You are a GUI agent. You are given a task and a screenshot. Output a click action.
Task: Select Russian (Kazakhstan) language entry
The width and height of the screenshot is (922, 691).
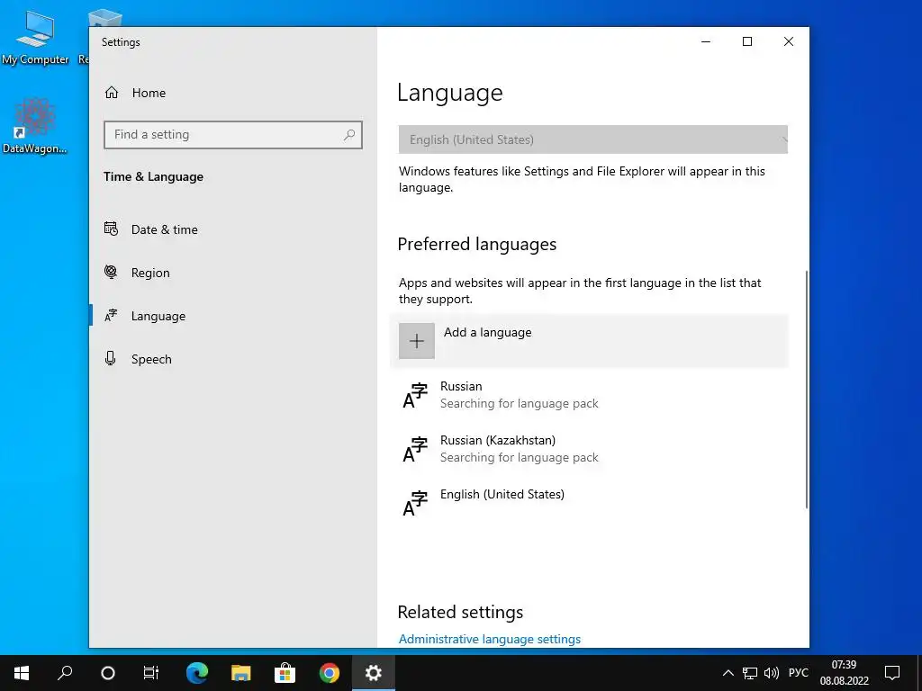[x=589, y=449]
